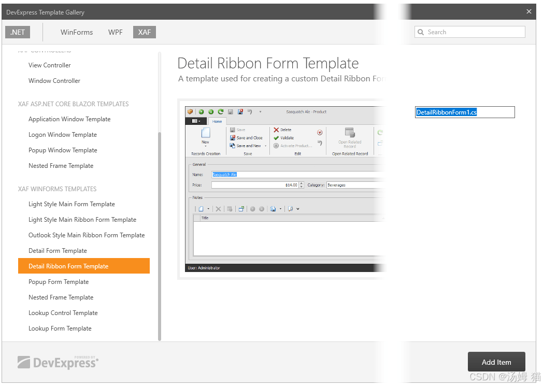543x386 pixels.
Task: Choose Logon Window Template
Action: (x=63, y=135)
